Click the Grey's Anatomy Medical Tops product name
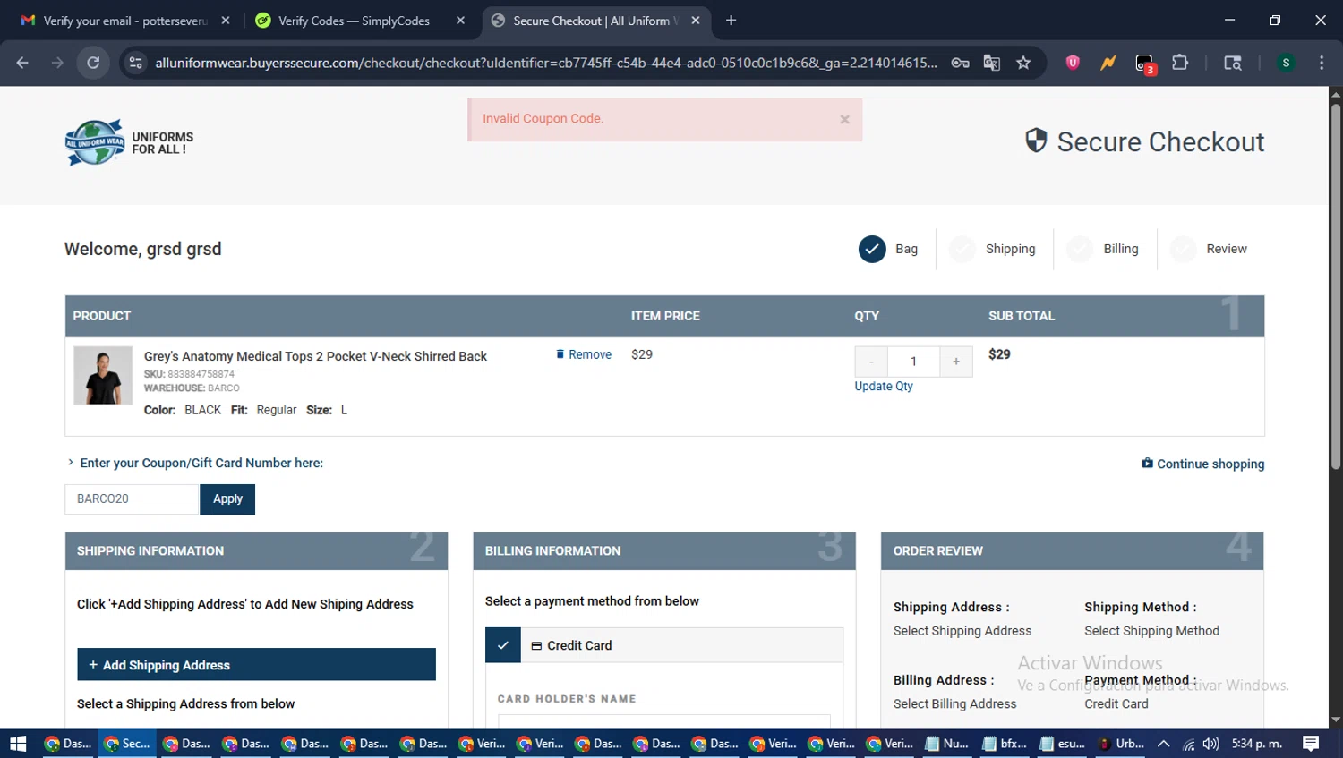Screen dimensions: 1343x758 [x=315, y=356]
